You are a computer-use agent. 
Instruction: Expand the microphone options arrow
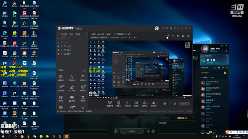click(x=148, y=103)
